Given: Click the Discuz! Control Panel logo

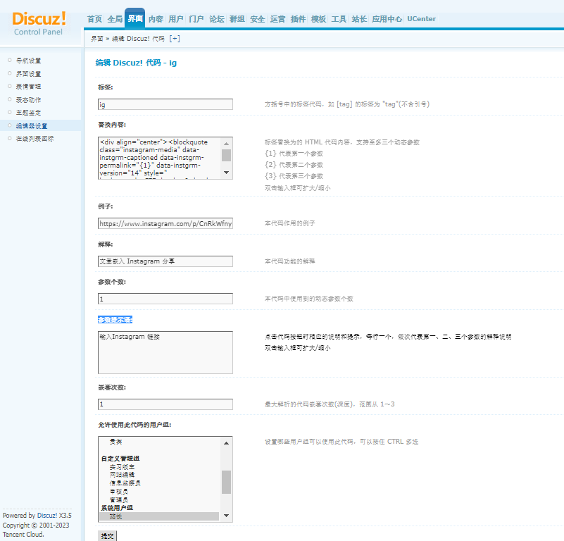Looking at the screenshot, I should tap(39, 24).
